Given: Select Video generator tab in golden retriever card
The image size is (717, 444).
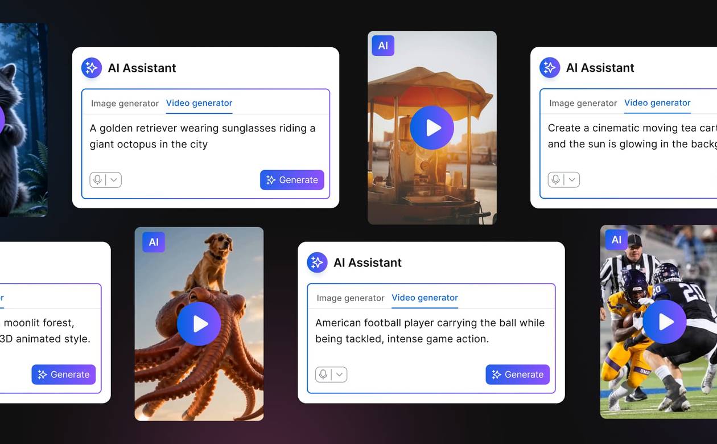Looking at the screenshot, I should pyautogui.click(x=199, y=103).
